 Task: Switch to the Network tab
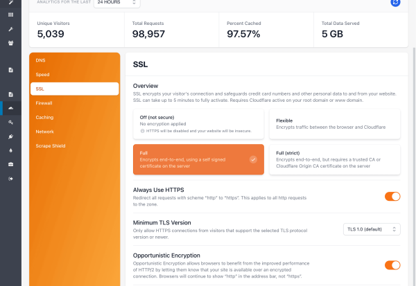pyautogui.click(x=75, y=132)
